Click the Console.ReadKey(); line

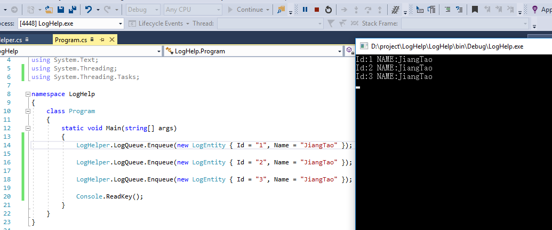[x=110, y=196]
